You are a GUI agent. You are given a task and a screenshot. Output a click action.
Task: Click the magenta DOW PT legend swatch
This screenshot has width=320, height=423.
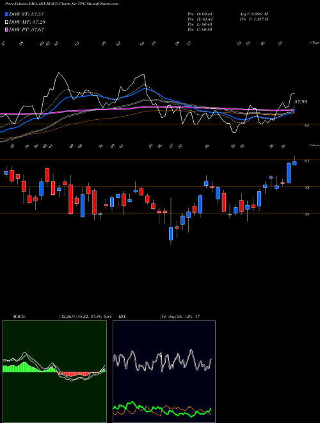6,29
